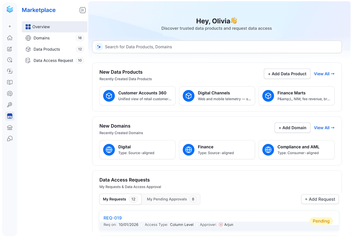This screenshot has width=352, height=237.
Task: Collapse the Marketplace sidebar panel
Action: 82,10
